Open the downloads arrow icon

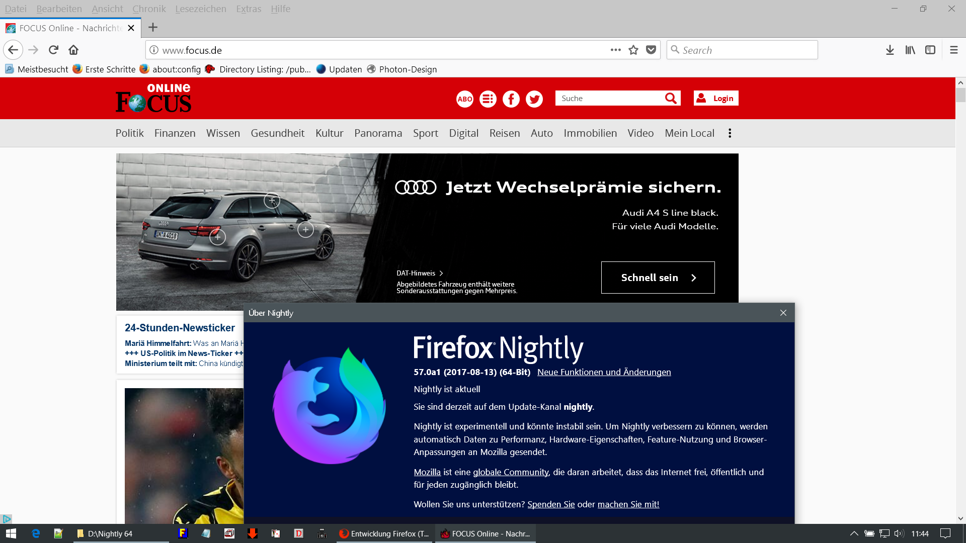tap(890, 50)
